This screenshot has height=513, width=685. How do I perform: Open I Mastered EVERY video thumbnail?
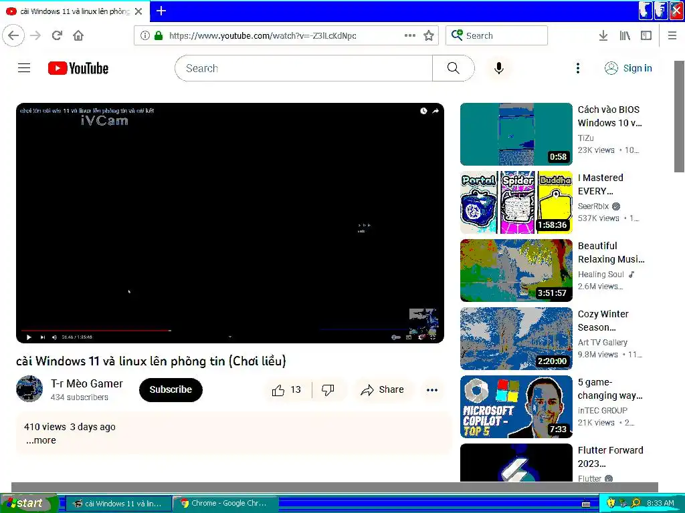coord(516,202)
